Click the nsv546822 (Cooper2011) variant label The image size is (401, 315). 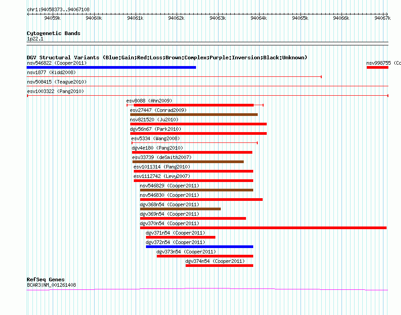(x=57, y=63)
